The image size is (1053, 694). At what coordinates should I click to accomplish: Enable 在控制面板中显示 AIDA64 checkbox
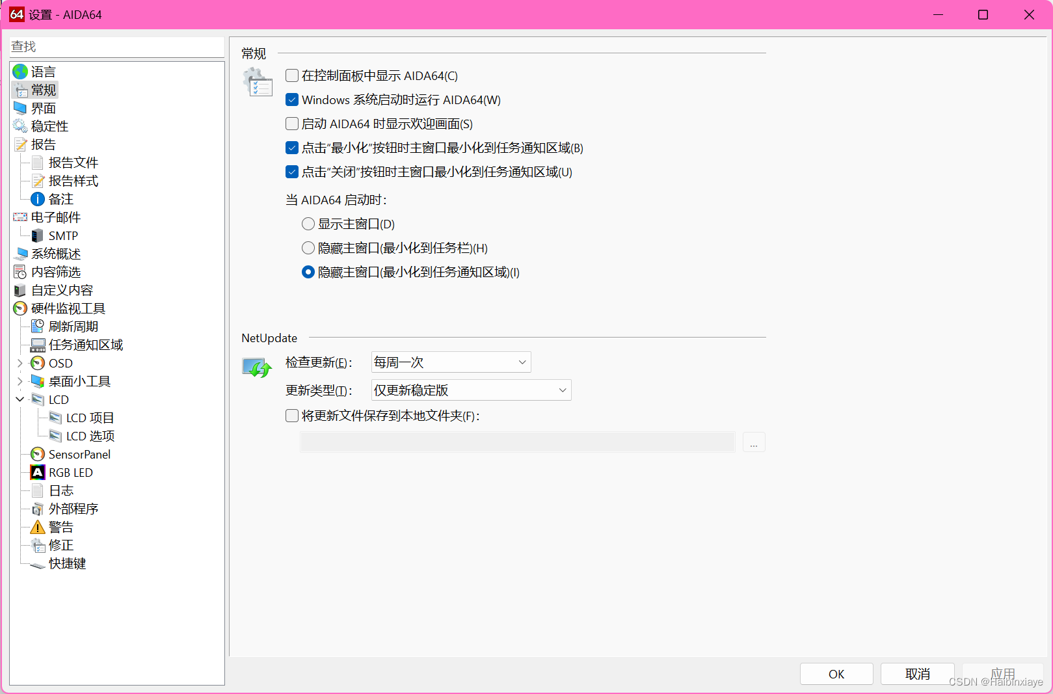click(291, 75)
